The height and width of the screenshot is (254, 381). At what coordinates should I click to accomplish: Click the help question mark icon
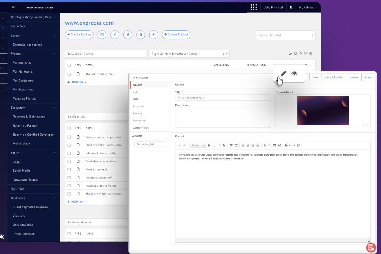[291, 7]
